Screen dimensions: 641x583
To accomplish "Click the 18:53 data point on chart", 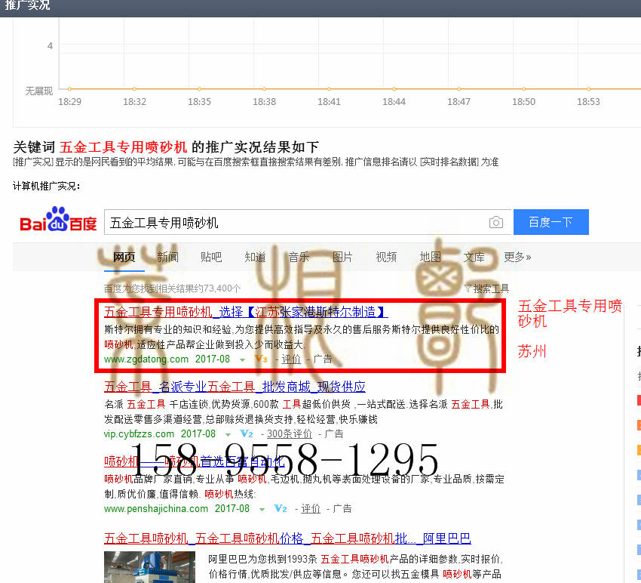I will click(589, 89).
